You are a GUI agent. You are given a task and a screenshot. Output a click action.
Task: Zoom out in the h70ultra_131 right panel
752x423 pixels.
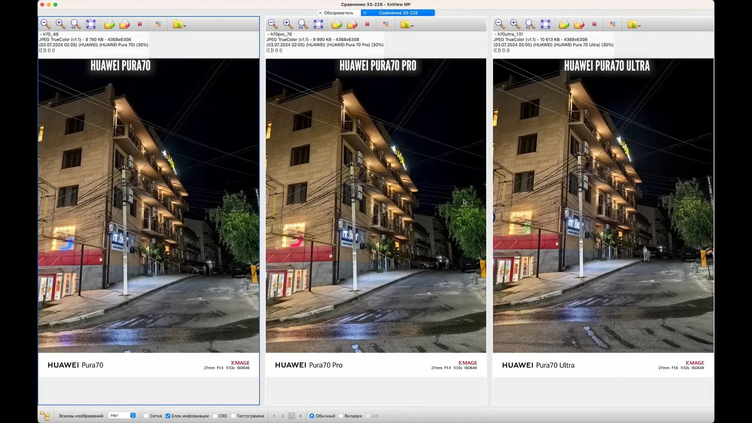pos(500,24)
